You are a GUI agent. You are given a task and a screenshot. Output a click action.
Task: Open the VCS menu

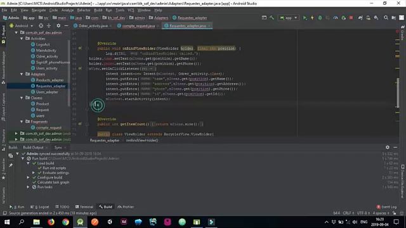coord(131,10)
